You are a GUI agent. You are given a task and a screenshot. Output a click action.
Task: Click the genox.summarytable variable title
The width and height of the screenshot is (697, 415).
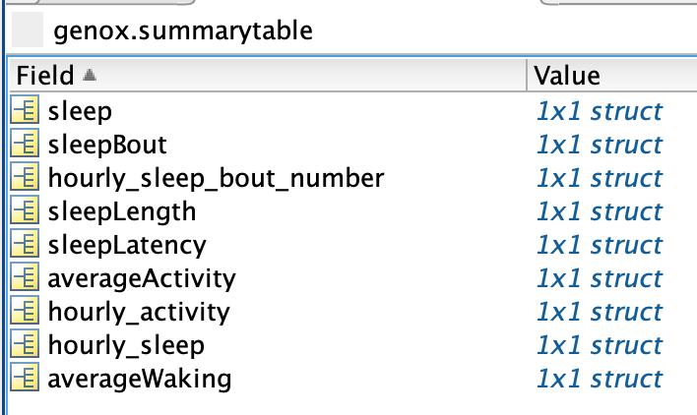click(183, 30)
